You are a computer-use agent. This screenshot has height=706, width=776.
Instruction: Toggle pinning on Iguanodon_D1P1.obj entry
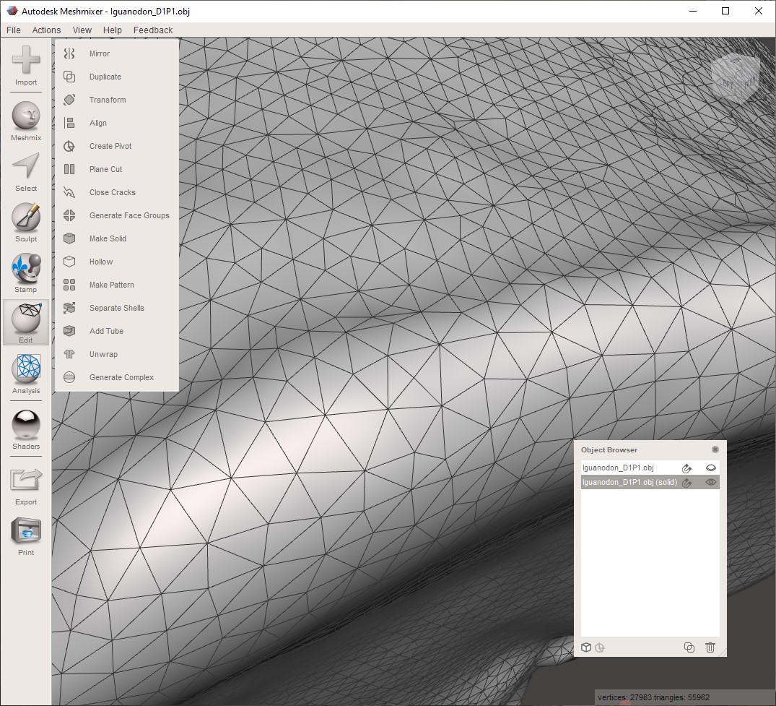(x=686, y=468)
